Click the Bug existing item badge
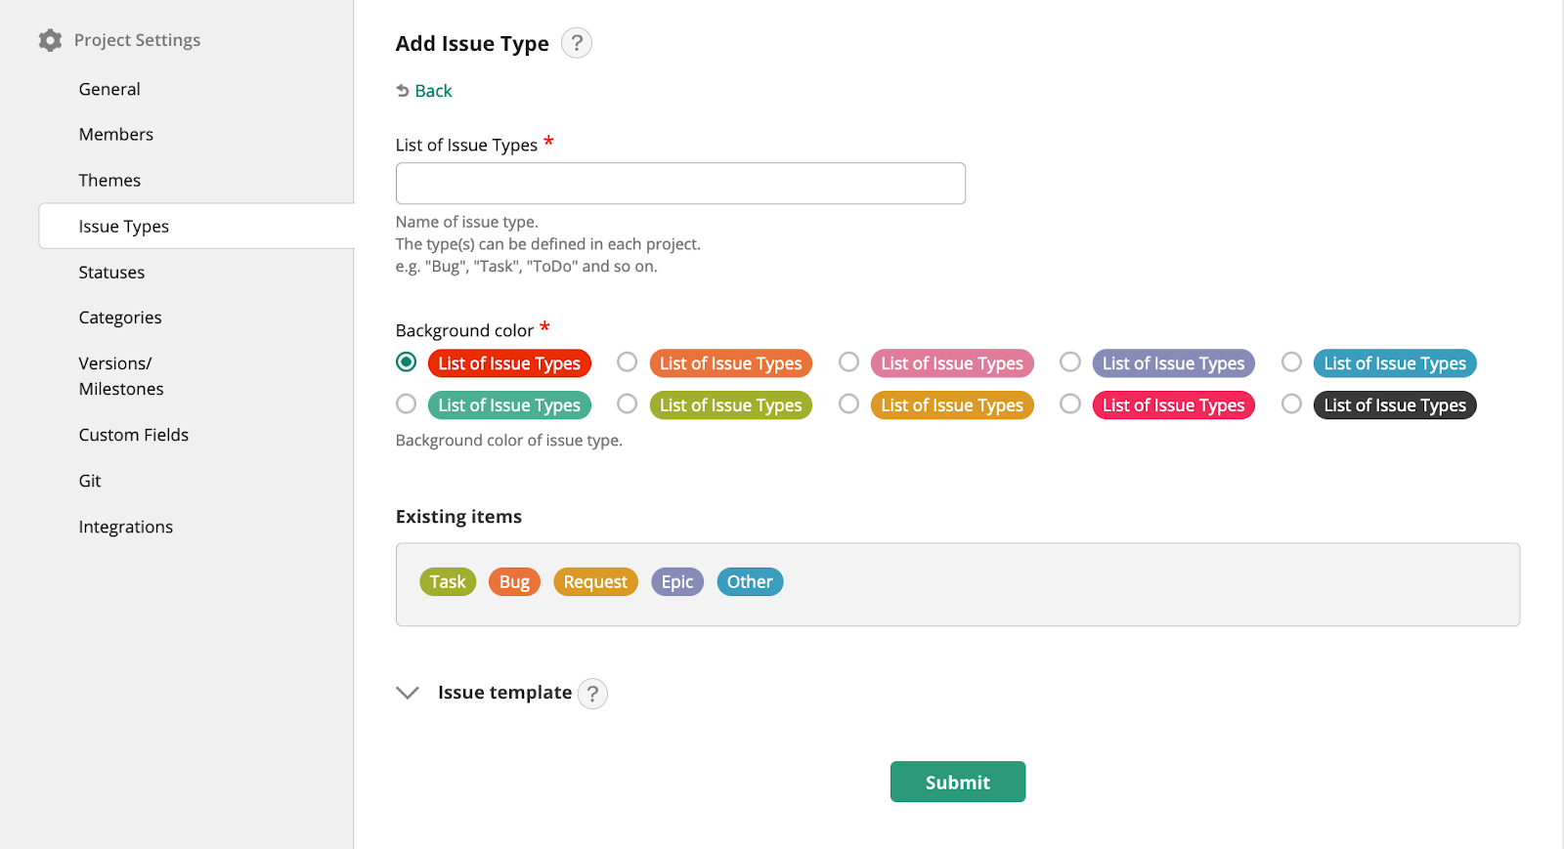Screen dimensions: 1564x849 [514, 582]
